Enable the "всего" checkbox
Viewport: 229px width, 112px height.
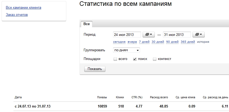pyautogui.click(x=115, y=59)
